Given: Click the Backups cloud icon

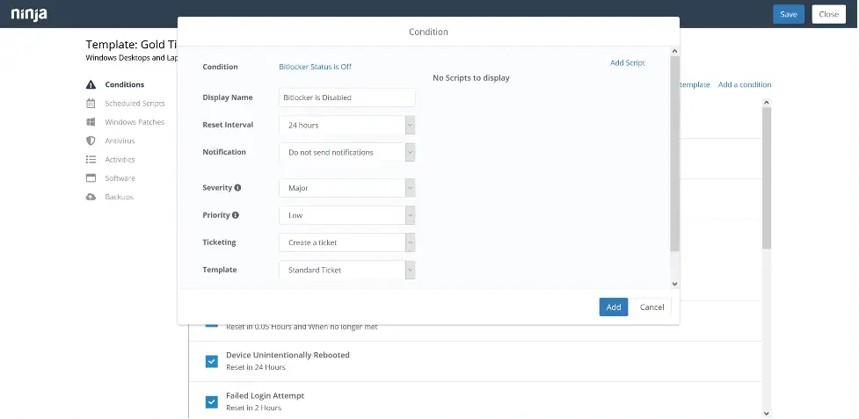Looking at the screenshot, I should pyautogui.click(x=91, y=197).
